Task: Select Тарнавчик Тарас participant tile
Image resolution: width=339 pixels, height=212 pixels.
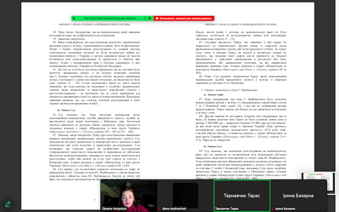Action: tap(242, 196)
